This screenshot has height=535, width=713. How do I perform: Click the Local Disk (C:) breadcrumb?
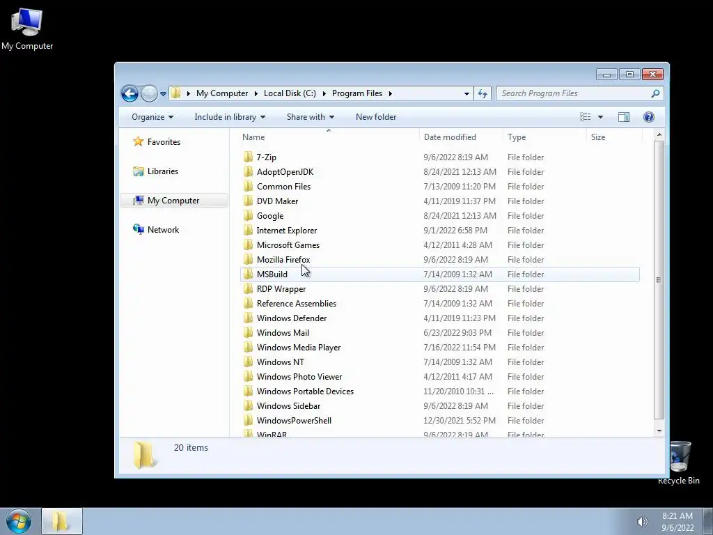(x=290, y=93)
